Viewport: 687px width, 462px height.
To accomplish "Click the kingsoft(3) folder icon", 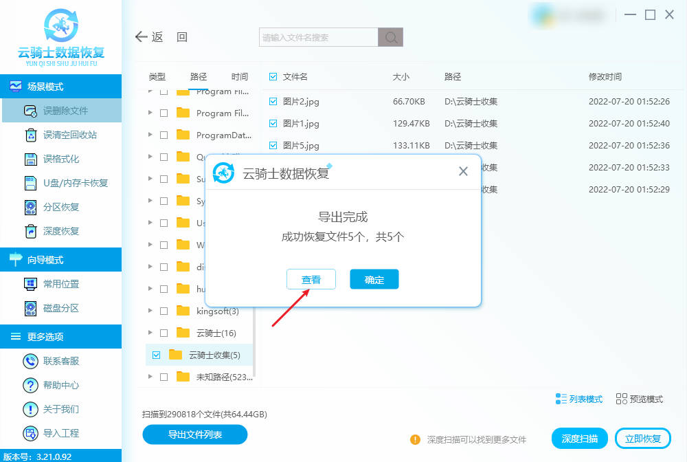I will [183, 311].
